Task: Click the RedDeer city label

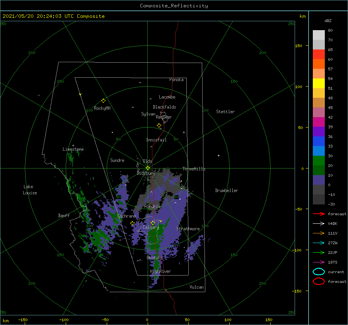Action: [x=164, y=117]
